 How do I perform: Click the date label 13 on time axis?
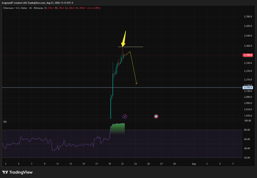(70, 164)
